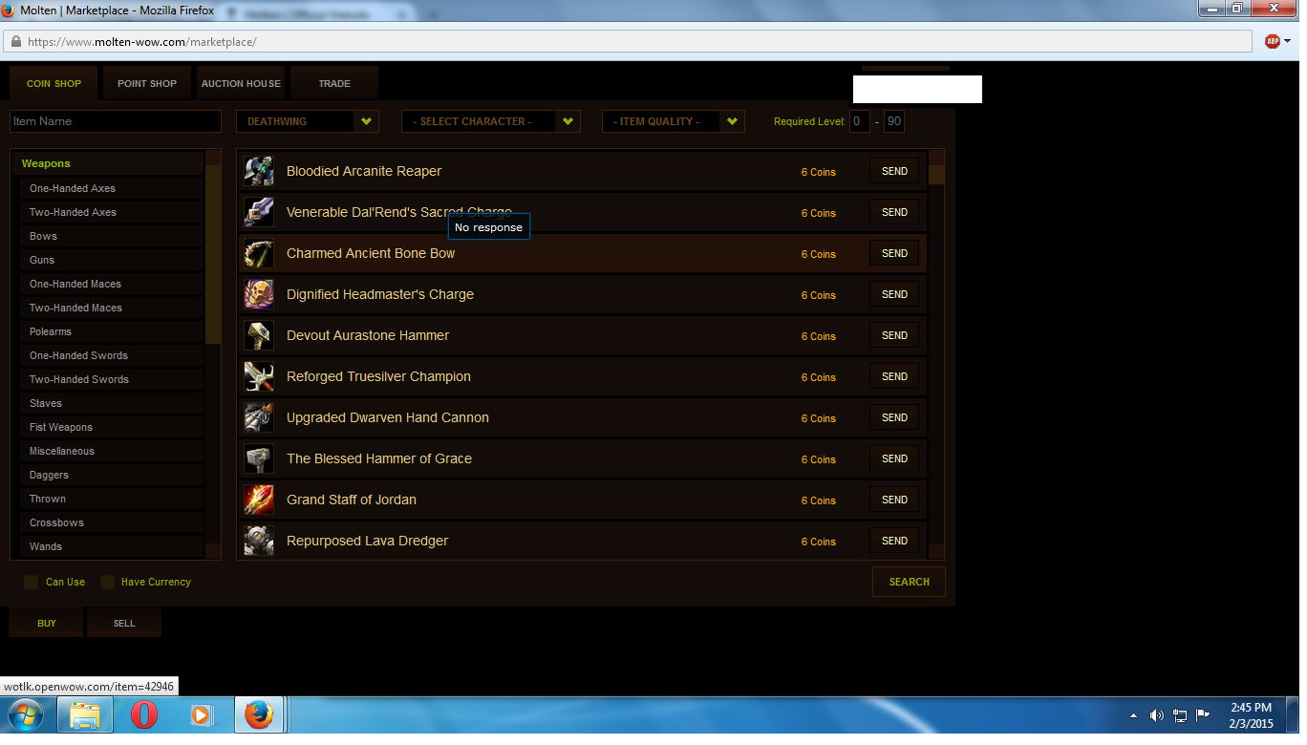1307x745 pixels.
Task: Enable the Can Use checkbox
Action: (32, 582)
